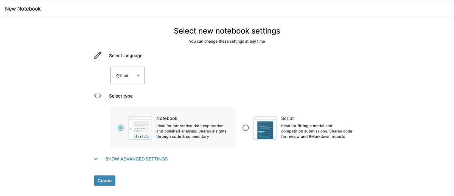Click the Select type label
The width and height of the screenshot is (454, 196).
(121, 96)
